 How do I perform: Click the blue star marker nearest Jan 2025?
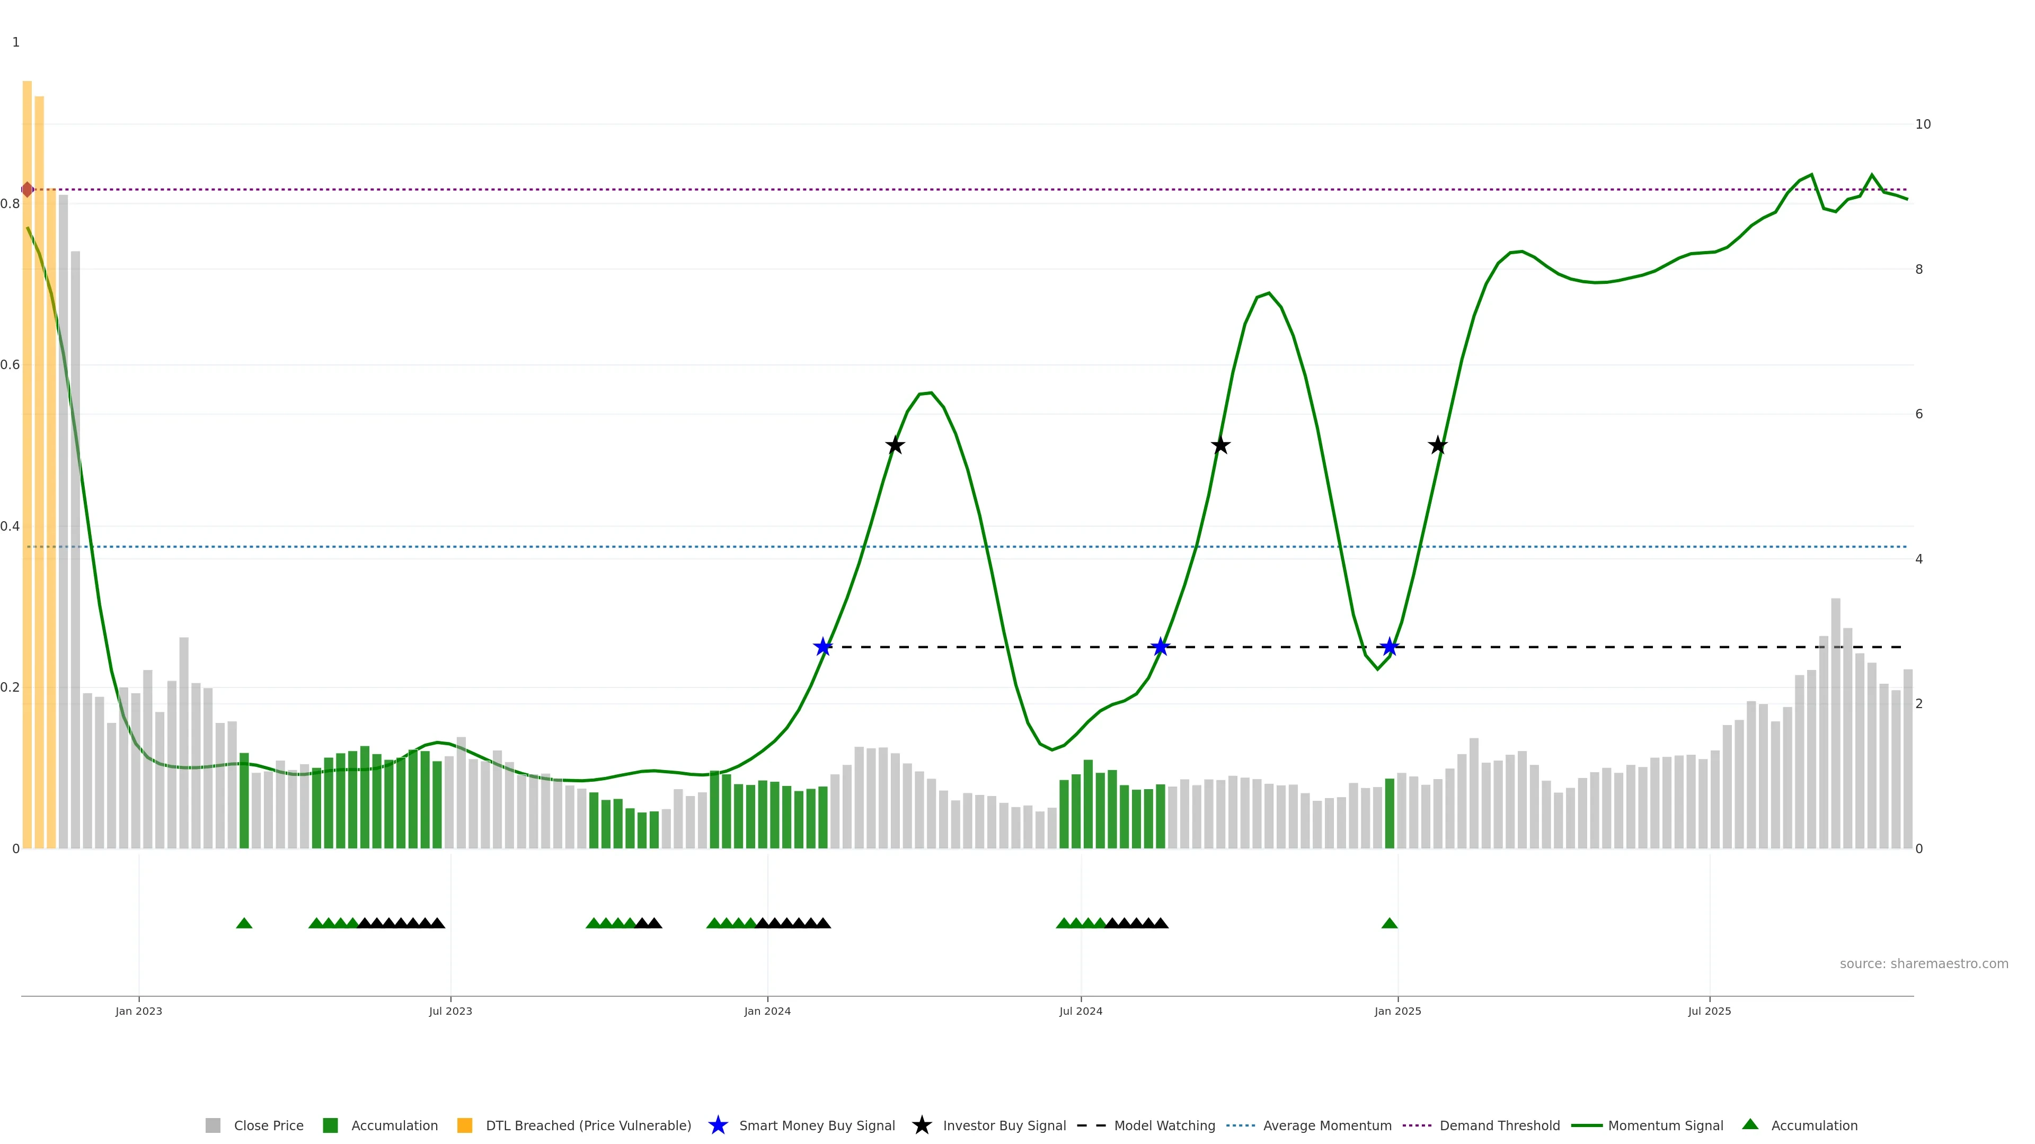tap(1390, 647)
